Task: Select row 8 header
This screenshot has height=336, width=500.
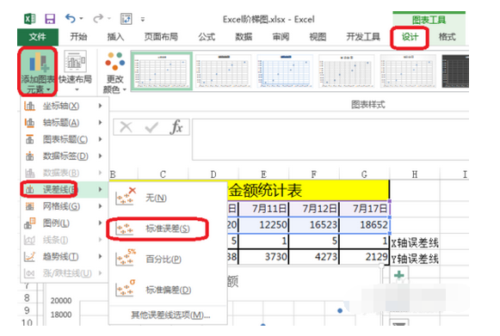Action: pos(27,298)
